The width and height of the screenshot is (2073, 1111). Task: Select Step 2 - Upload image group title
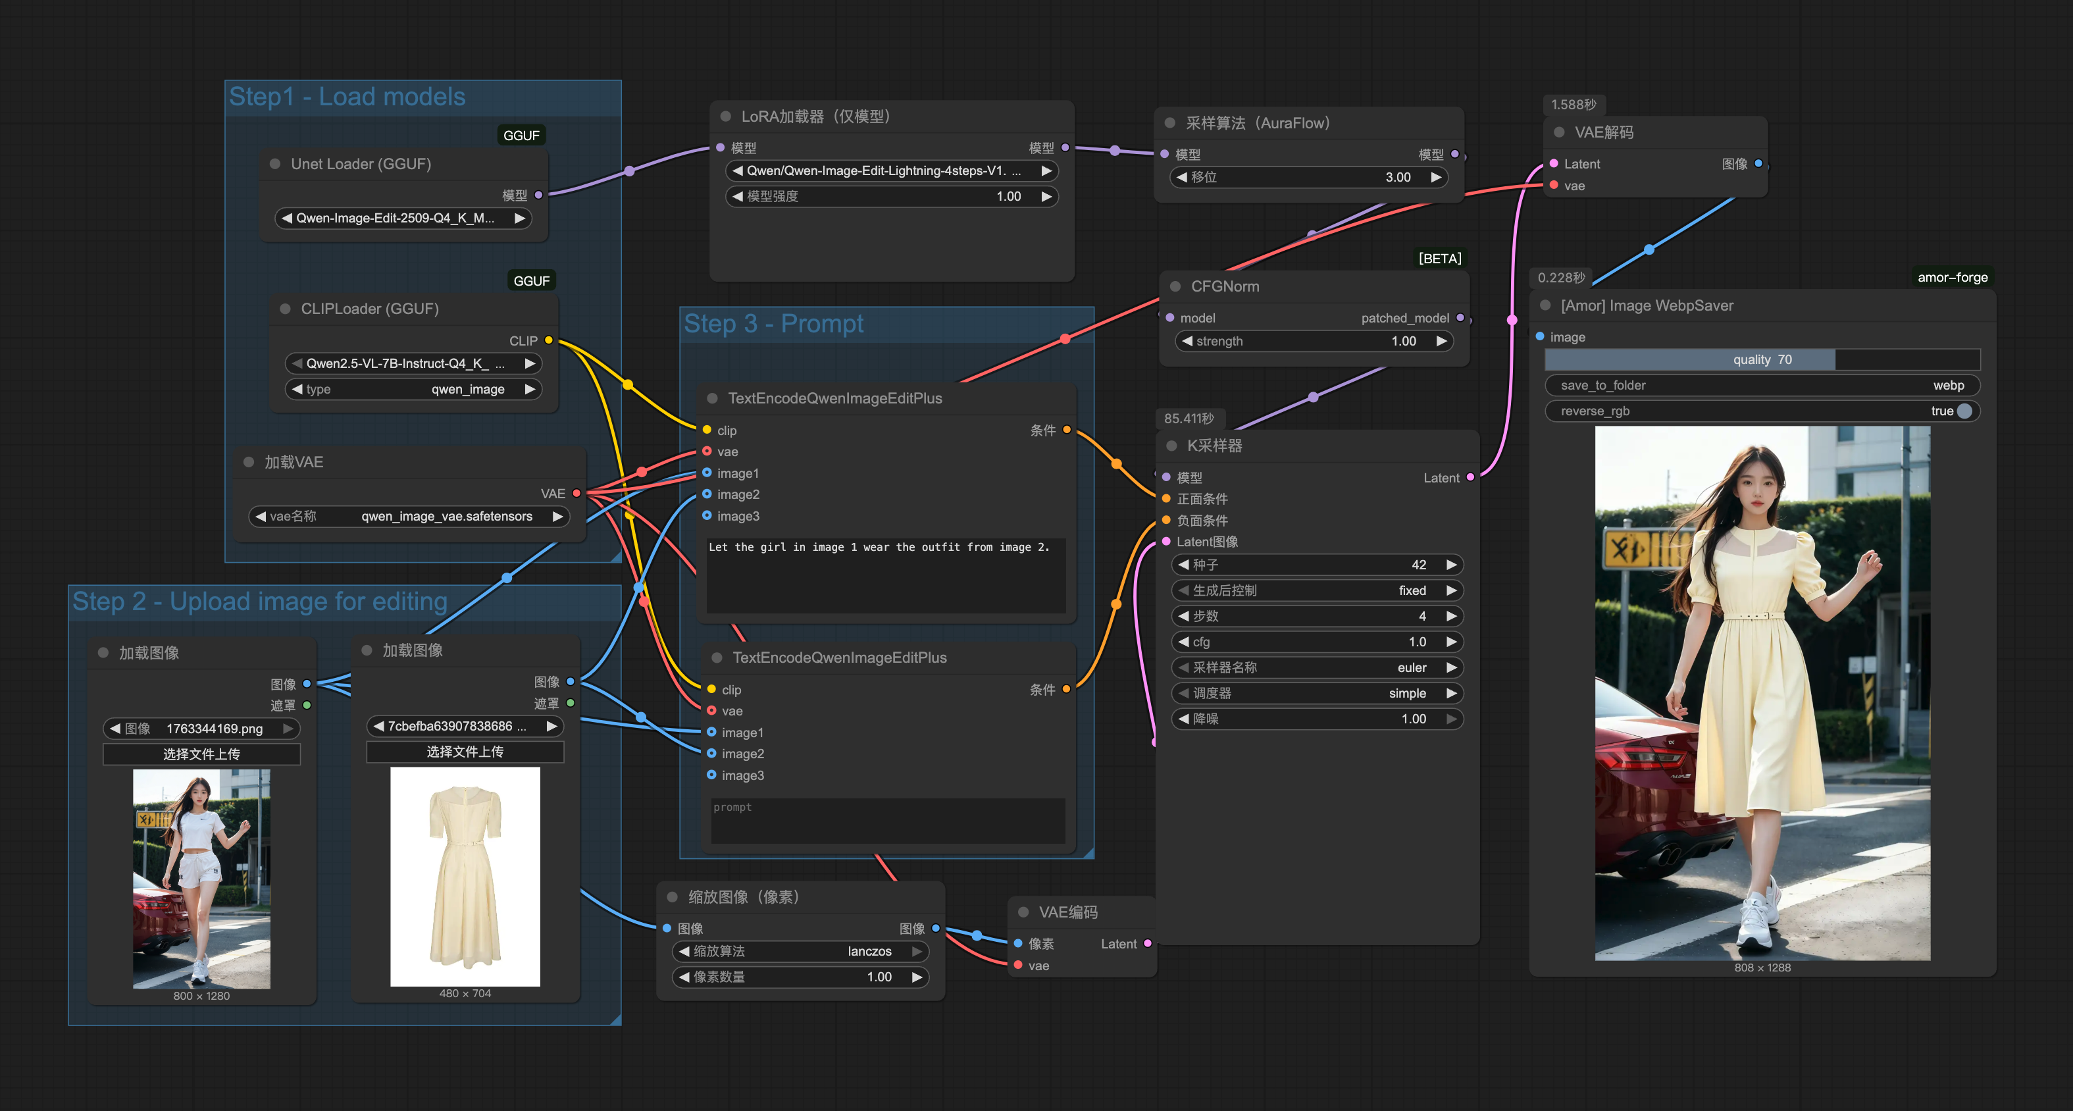tap(259, 602)
